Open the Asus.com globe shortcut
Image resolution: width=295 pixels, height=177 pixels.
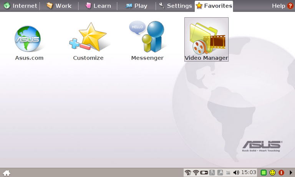(29, 42)
